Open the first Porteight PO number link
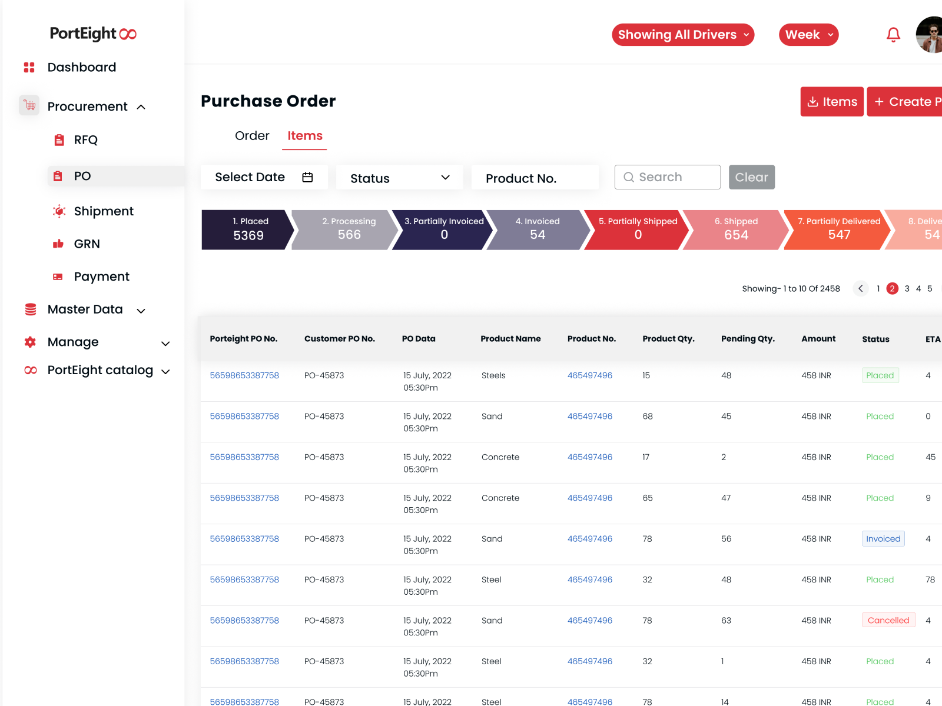Screen dimensions: 942x706 tap(244, 375)
